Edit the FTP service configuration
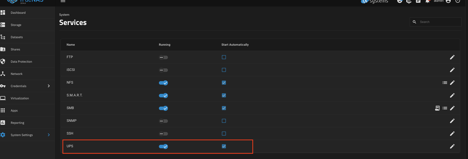The width and height of the screenshot is (468, 159). click(452, 57)
